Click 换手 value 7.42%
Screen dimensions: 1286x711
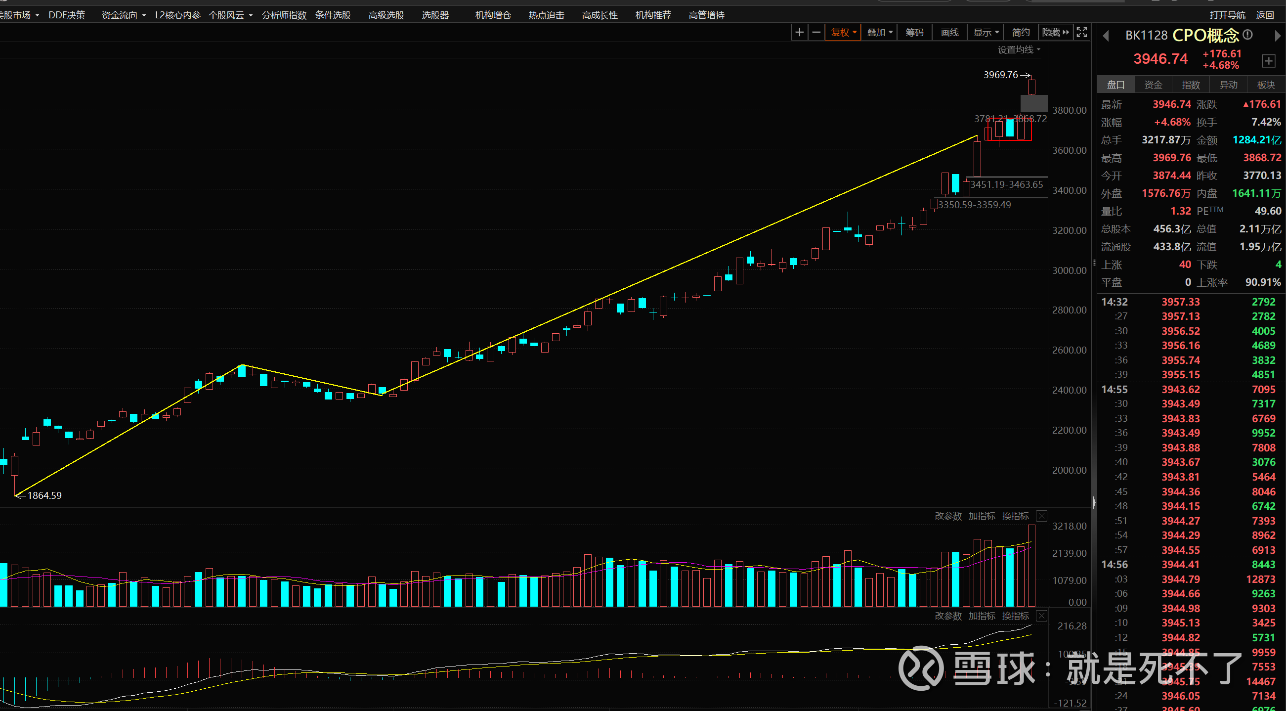[1266, 122]
